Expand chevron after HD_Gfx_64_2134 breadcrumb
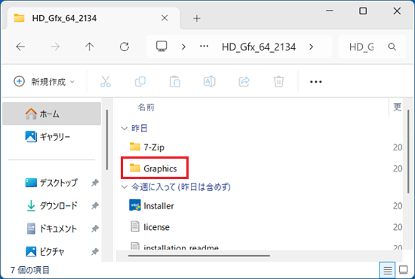Screen dimensions: 415x279 tap(311, 47)
